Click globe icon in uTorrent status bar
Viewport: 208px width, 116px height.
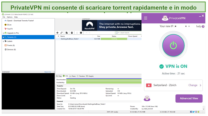[x=196, y=112]
